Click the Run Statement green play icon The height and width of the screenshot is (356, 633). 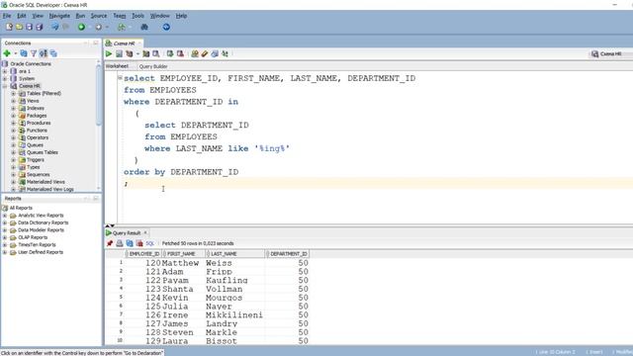coord(109,53)
